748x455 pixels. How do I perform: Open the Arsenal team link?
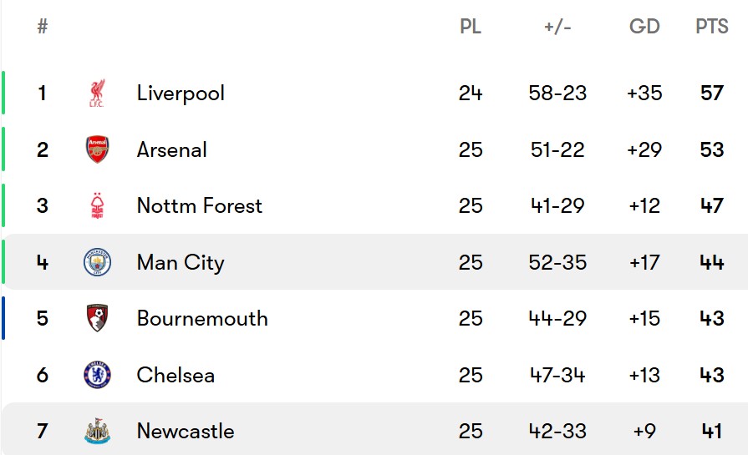171,149
